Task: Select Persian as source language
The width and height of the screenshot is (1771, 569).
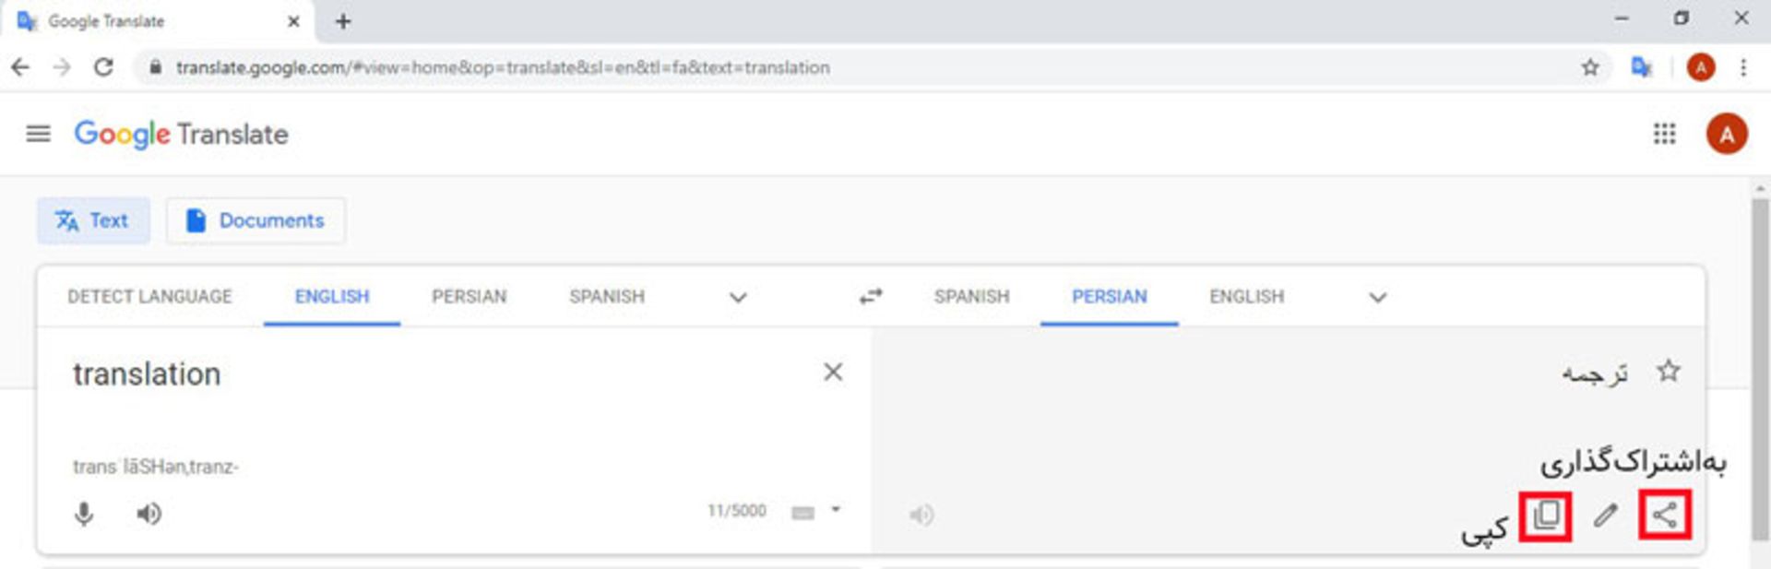Action: pos(469,296)
